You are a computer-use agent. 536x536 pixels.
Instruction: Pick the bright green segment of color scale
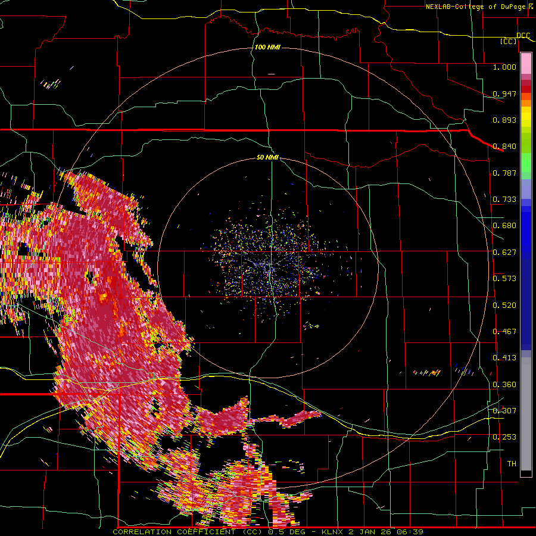coord(526,163)
